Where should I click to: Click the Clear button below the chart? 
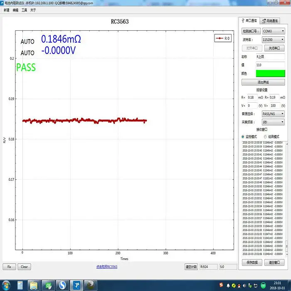coord(24,267)
